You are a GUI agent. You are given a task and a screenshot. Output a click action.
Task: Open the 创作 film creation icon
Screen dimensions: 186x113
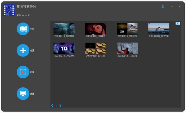[x=23, y=29]
